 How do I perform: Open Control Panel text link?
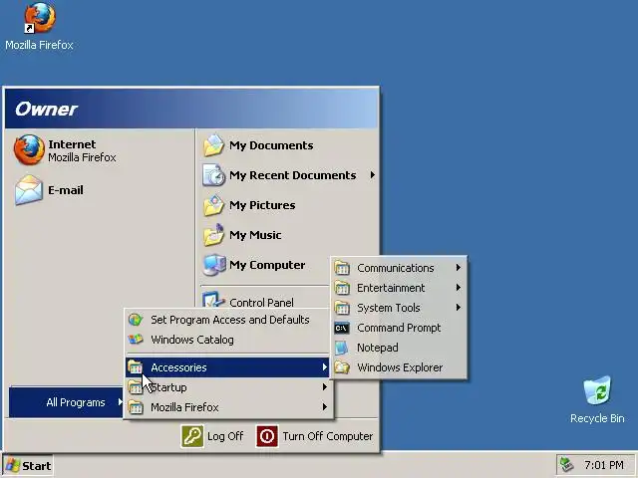[261, 303]
